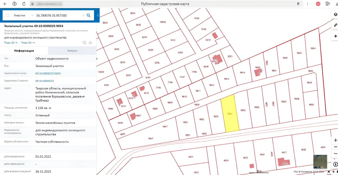338x175 pixels.
Task: Collapse the left info panel arrow
Action: (x=98, y=15)
